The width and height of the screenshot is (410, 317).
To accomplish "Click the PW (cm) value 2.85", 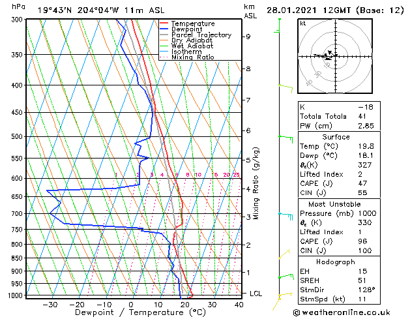I will tap(366, 125).
